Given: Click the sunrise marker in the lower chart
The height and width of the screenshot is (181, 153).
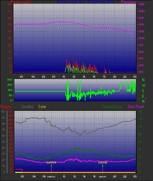Looking at the screenshot, I should (51, 168).
